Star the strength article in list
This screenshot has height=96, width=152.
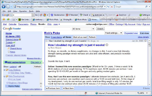47,41
